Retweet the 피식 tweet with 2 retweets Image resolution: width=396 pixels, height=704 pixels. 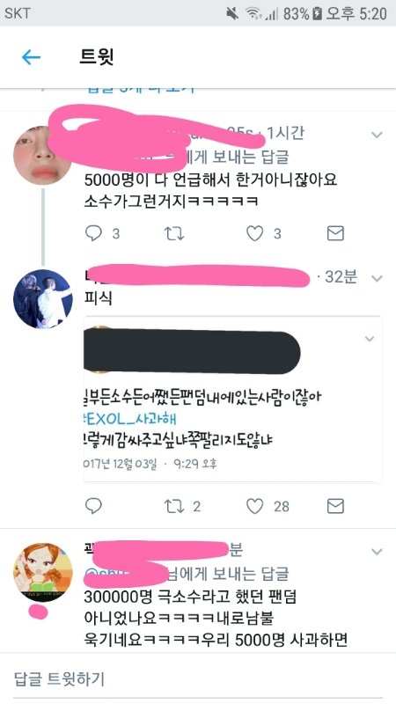click(x=173, y=507)
